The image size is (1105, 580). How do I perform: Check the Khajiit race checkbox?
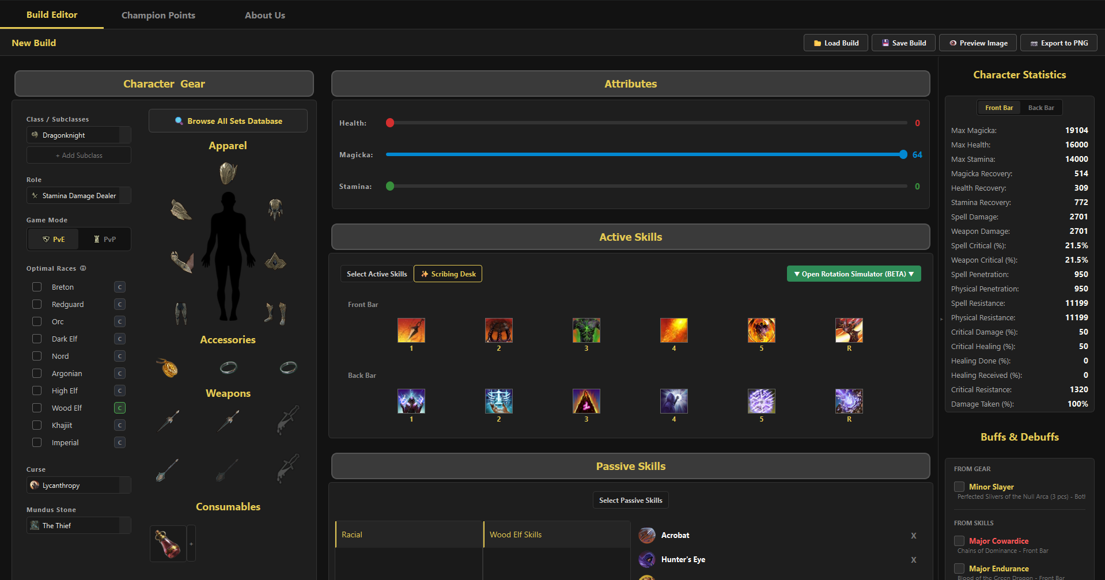coord(37,425)
